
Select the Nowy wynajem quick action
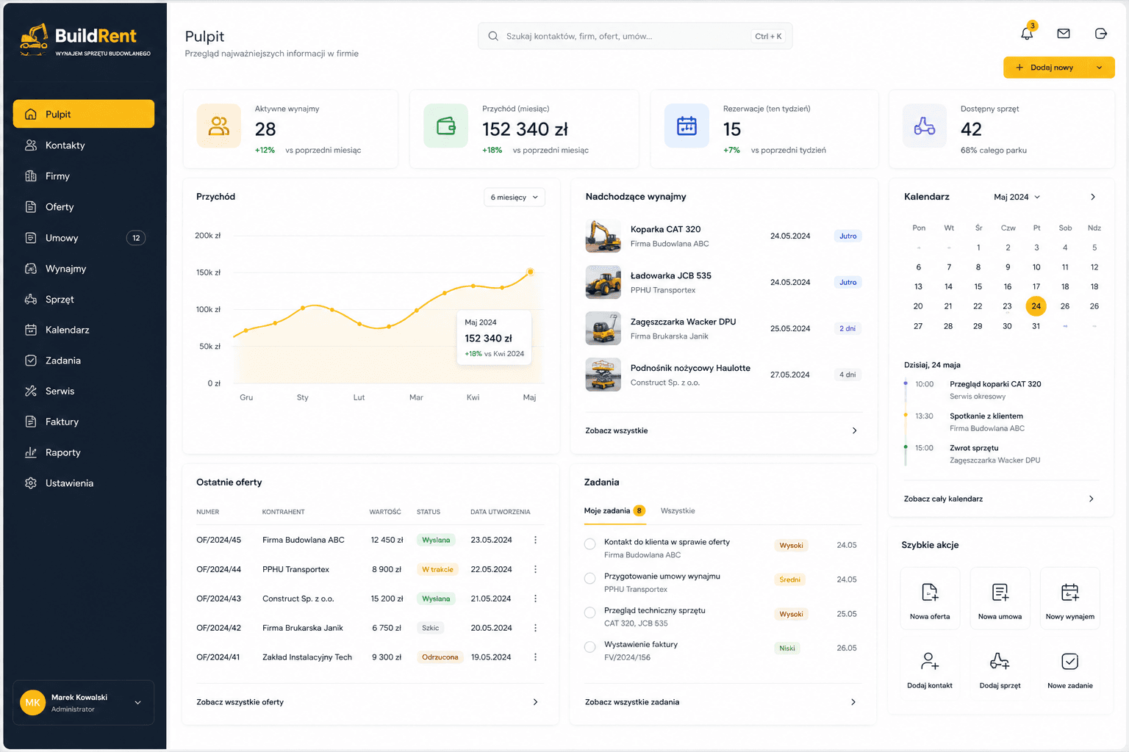tap(1069, 599)
